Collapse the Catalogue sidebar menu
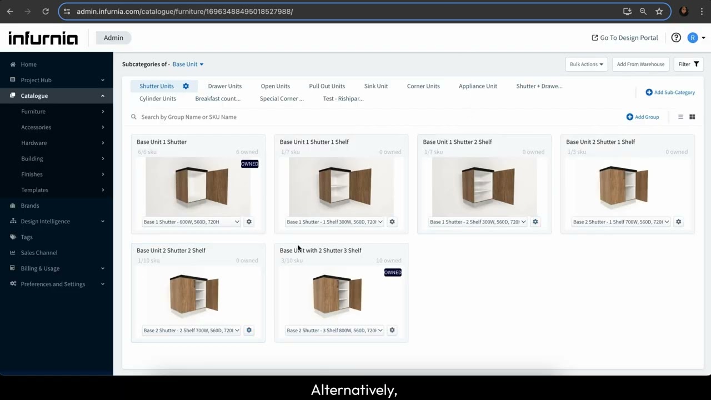Screen dimensions: 711x400 click(103, 96)
